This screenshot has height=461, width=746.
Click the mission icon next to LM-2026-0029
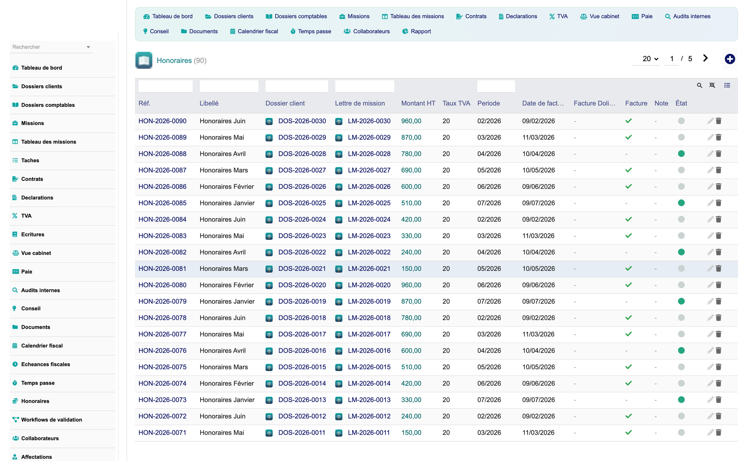point(339,138)
